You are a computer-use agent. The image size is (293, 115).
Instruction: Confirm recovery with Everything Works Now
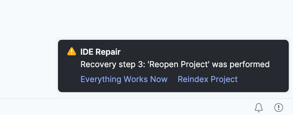(124, 79)
